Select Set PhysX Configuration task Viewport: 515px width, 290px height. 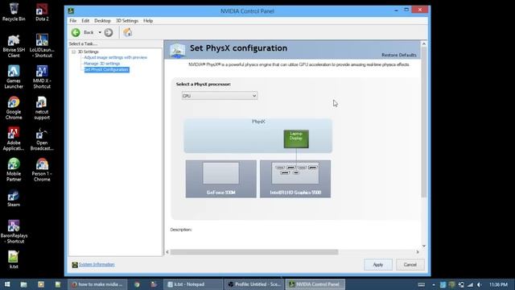click(x=106, y=69)
